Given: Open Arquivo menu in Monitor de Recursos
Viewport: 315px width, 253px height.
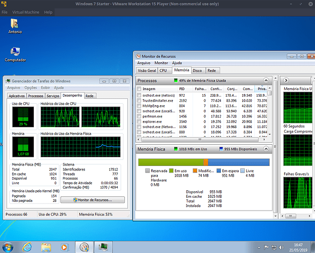Looking at the screenshot, I should point(144,63).
